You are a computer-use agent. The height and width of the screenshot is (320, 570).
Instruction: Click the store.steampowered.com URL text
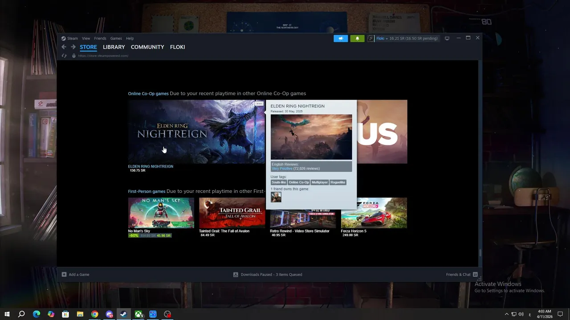click(x=103, y=56)
